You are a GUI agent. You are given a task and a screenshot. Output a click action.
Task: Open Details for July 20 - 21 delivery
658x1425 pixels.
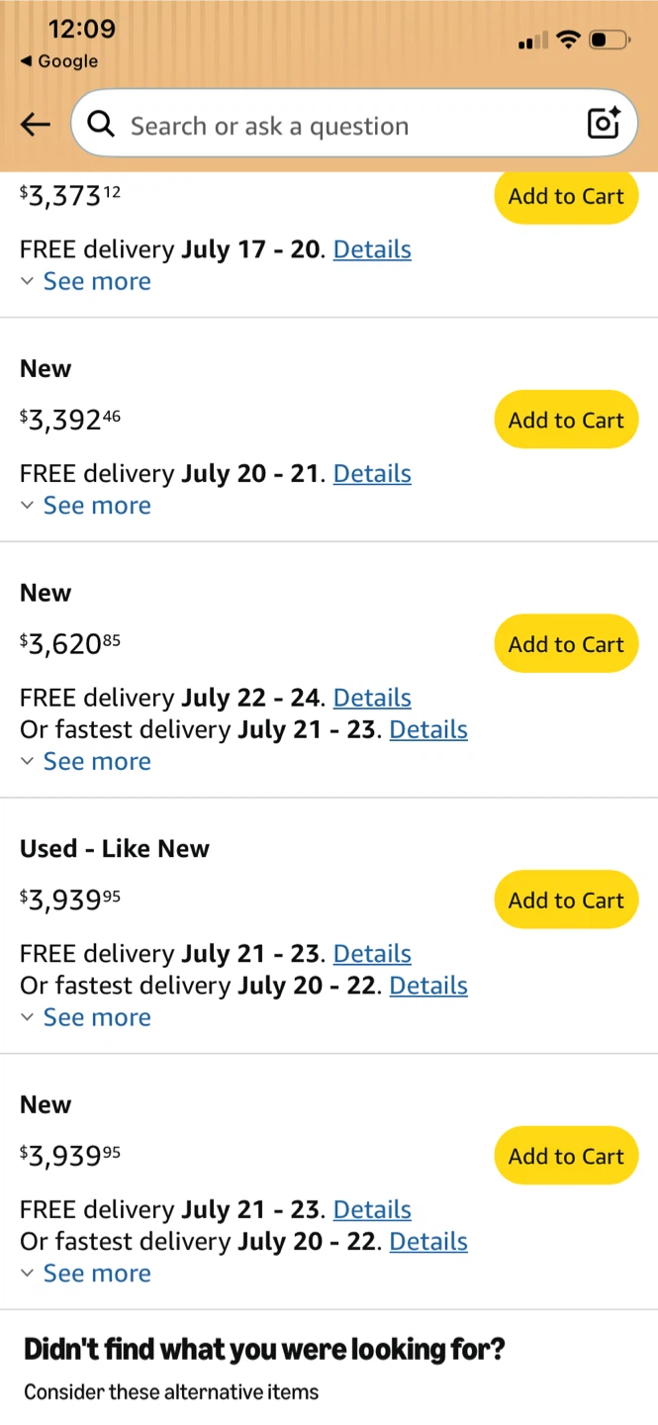(372, 474)
